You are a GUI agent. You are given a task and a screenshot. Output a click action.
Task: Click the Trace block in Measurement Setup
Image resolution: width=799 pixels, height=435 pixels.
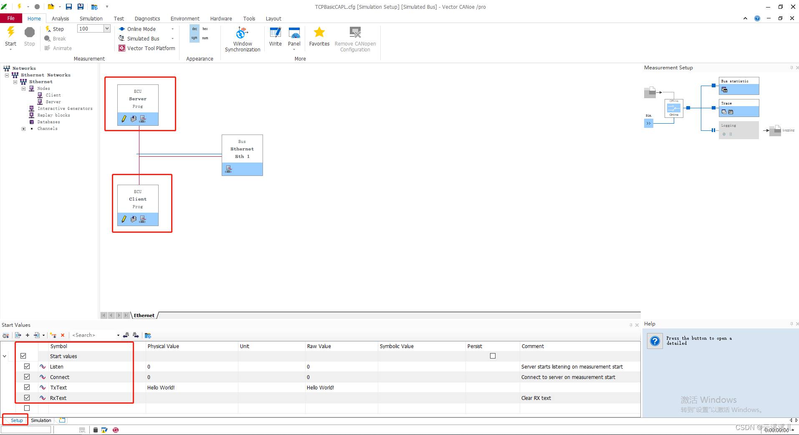(738, 108)
